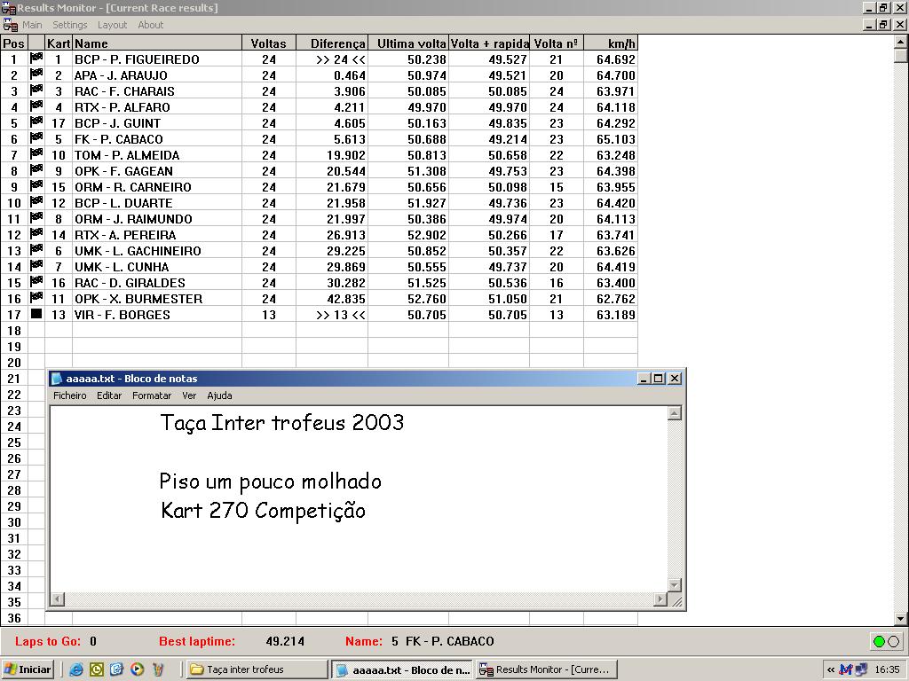This screenshot has height=681, width=909.
Task: Click the Volta + rapida column header
Action: (x=489, y=43)
